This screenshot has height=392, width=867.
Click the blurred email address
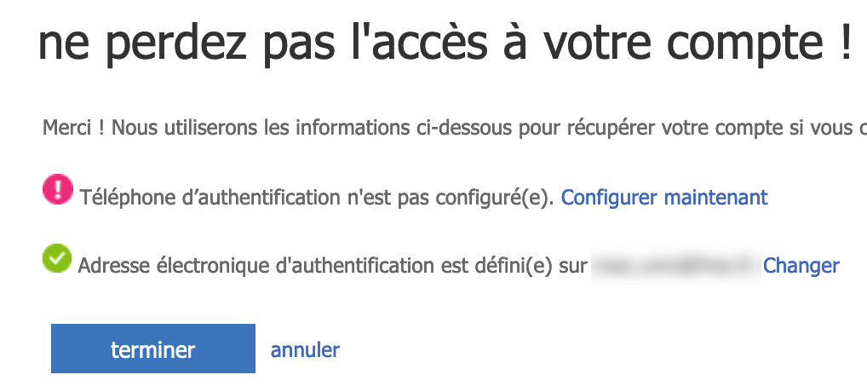click(675, 265)
